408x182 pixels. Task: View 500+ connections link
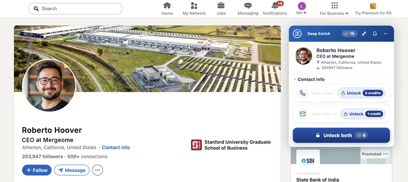[x=87, y=156]
